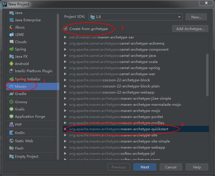The image size is (215, 176).
Task: Select the Kotlin project type label
Action: click(x=20, y=133)
